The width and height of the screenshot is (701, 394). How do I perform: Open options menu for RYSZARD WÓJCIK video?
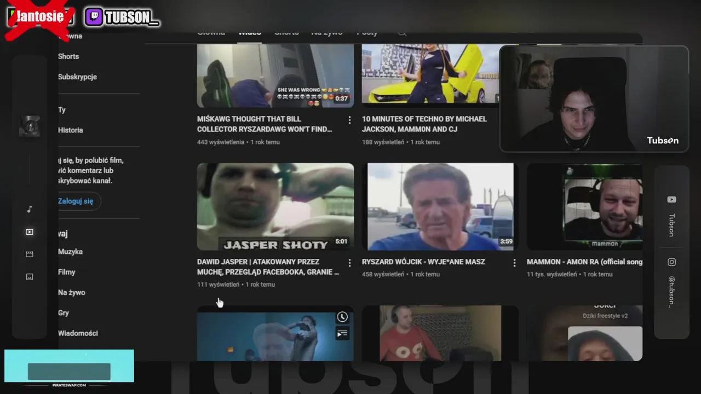point(514,263)
